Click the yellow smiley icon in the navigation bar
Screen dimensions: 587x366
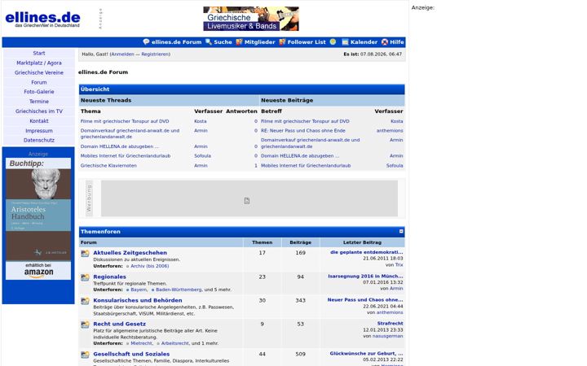[x=333, y=41]
